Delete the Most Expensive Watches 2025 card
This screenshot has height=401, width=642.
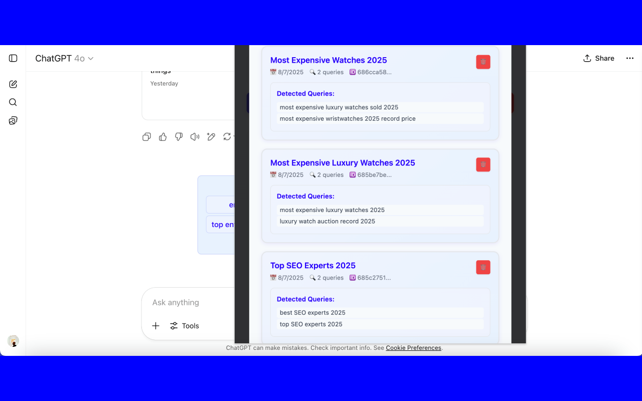click(483, 62)
